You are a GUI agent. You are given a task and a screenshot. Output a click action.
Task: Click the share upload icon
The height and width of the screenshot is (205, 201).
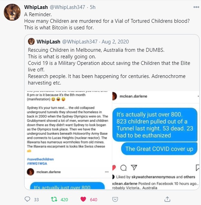point(167,199)
